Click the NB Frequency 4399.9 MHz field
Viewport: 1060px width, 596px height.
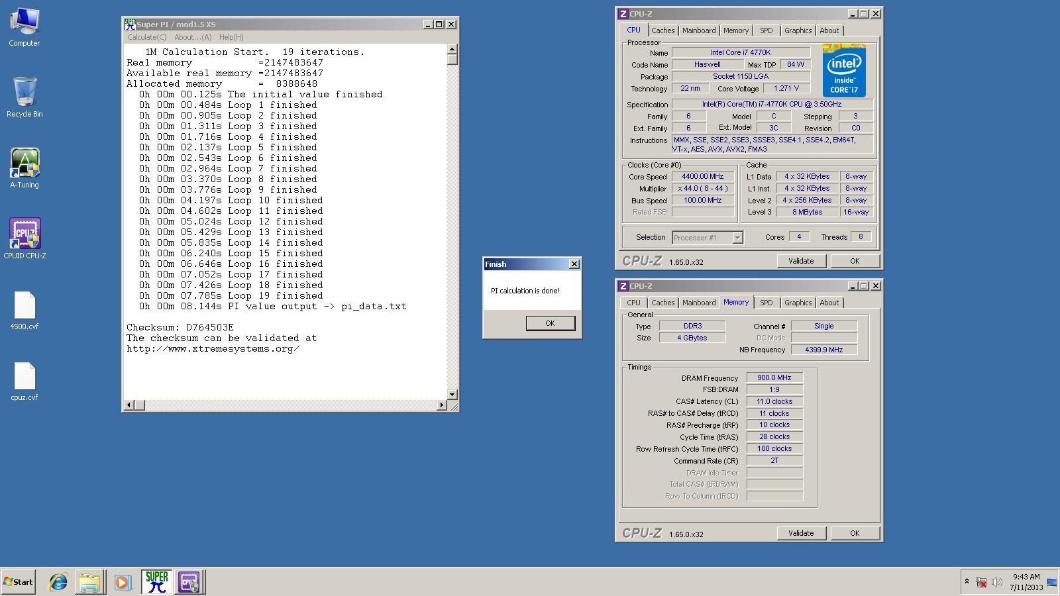[x=824, y=350]
